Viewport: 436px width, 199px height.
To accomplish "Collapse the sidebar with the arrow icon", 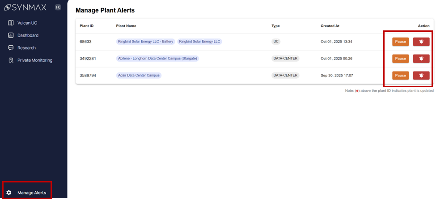I will pyautogui.click(x=58, y=7).
